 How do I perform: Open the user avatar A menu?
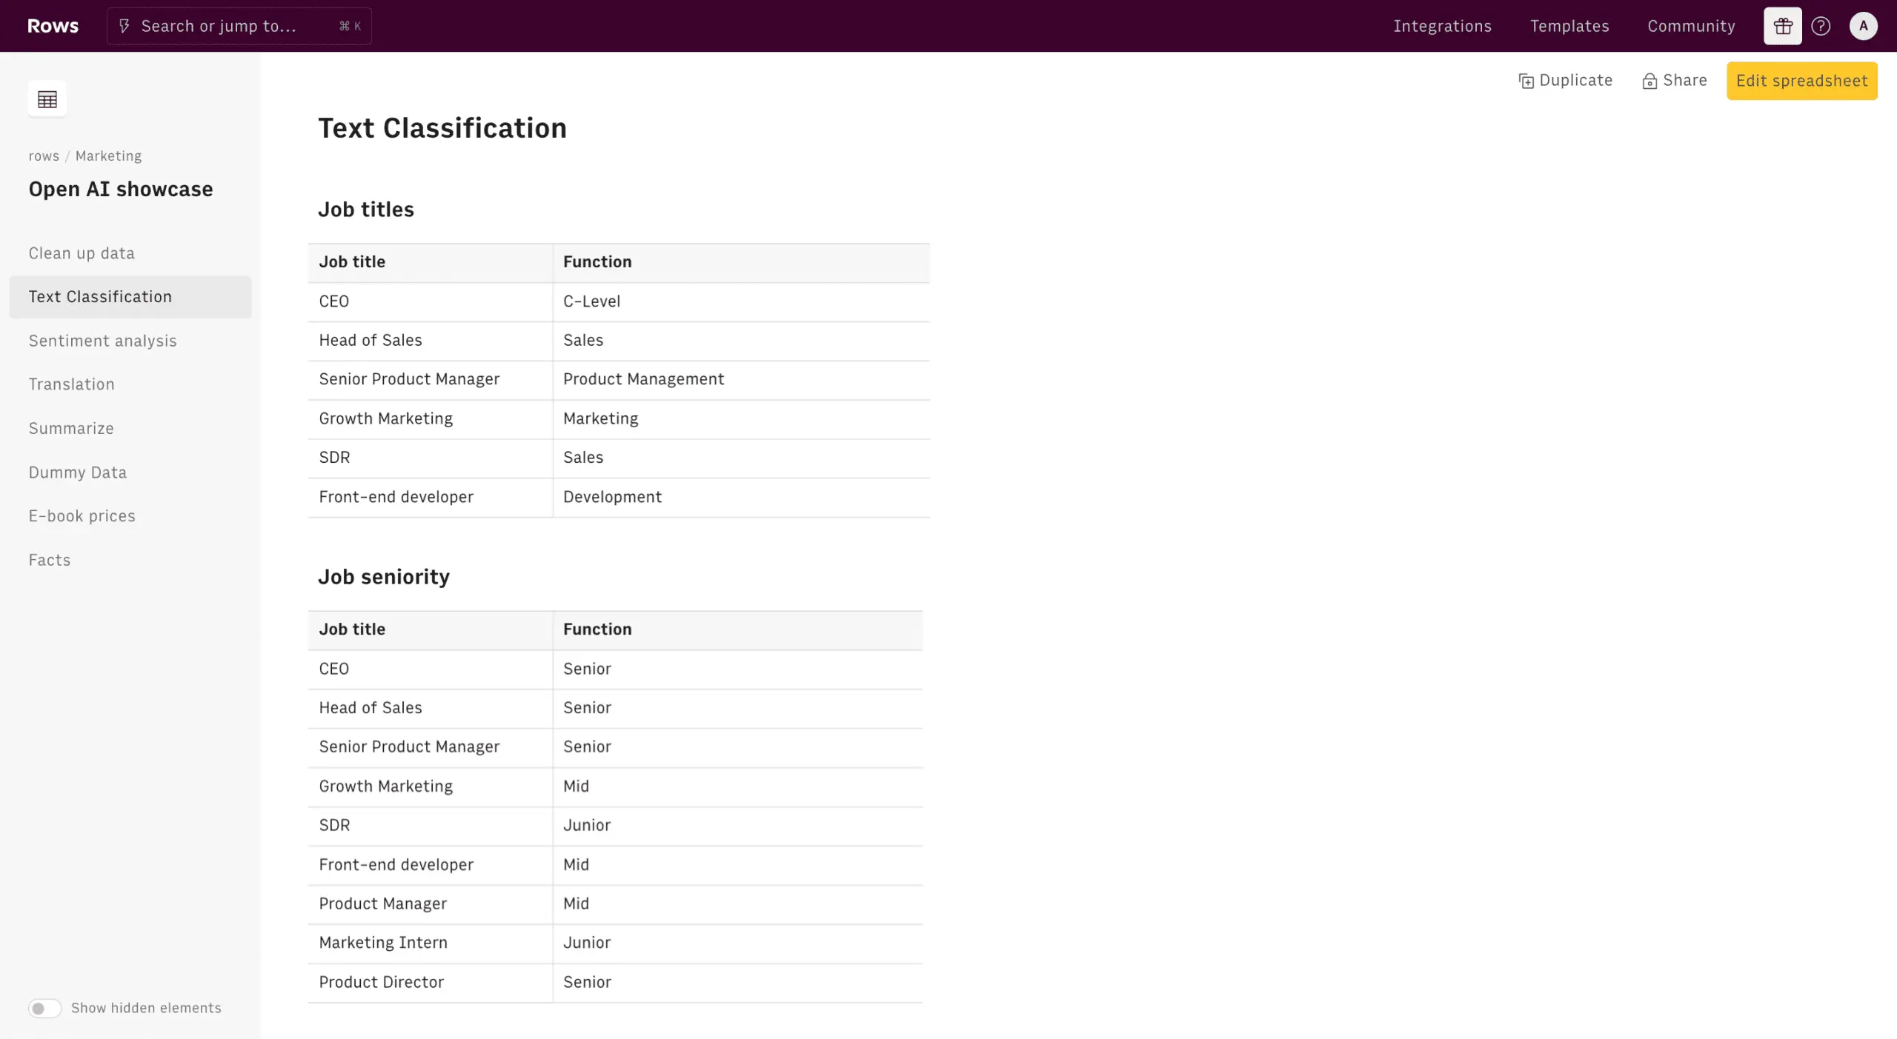[x=1863, y=26]
